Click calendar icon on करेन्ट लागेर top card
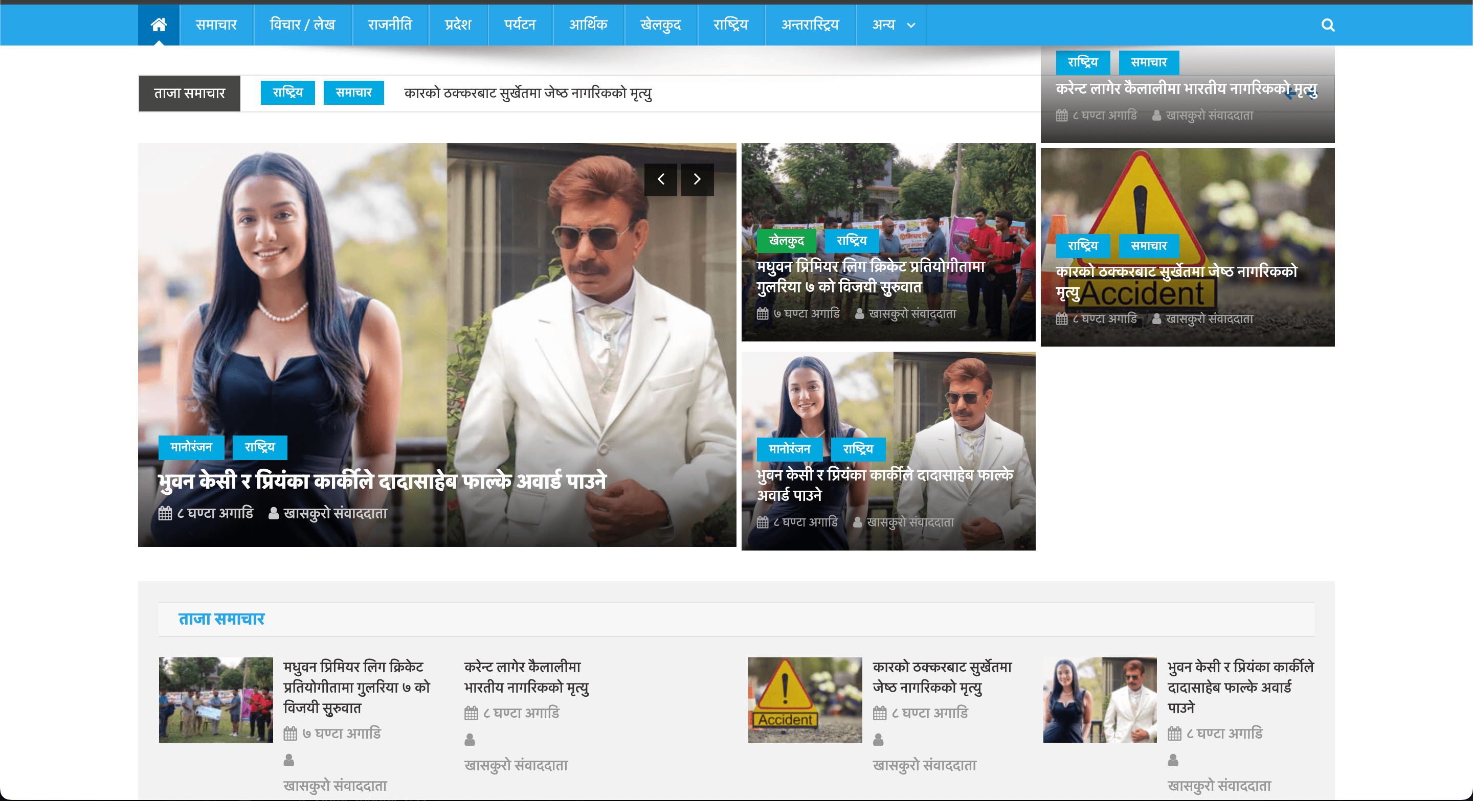The height and width of the screenshot is (801, 1473). coord(1061,116)
